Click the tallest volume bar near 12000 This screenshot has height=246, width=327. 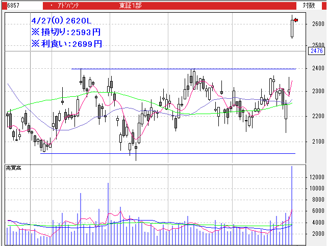click(x=292, y=204)
